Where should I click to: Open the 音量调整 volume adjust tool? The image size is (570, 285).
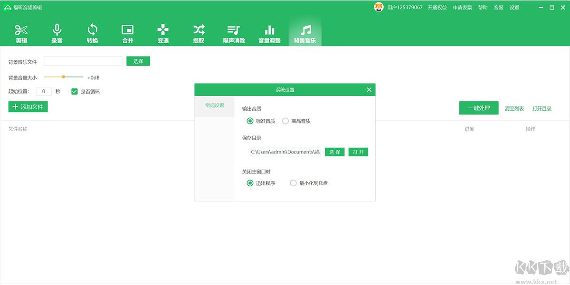269,33
